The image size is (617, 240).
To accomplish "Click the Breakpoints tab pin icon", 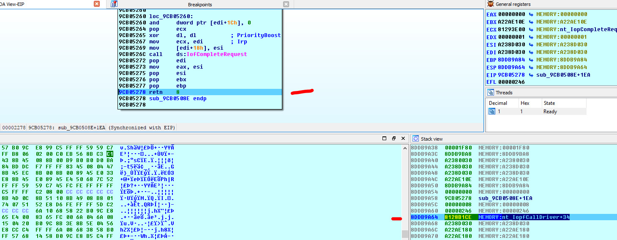I will coord(114,4).
